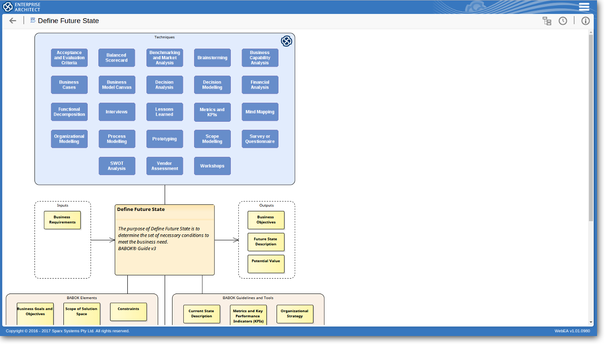Open the Future State Description output

point(265,242)
